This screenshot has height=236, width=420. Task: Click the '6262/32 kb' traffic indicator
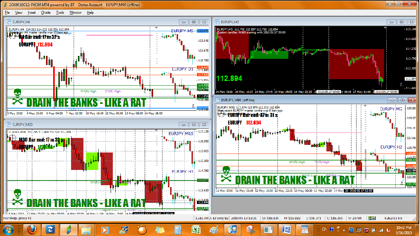tap(393, 218)
